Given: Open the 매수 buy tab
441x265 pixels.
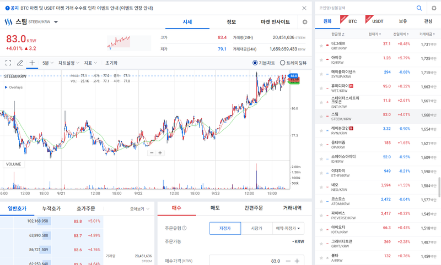Looking at the screenshot, I should point(176,208).
